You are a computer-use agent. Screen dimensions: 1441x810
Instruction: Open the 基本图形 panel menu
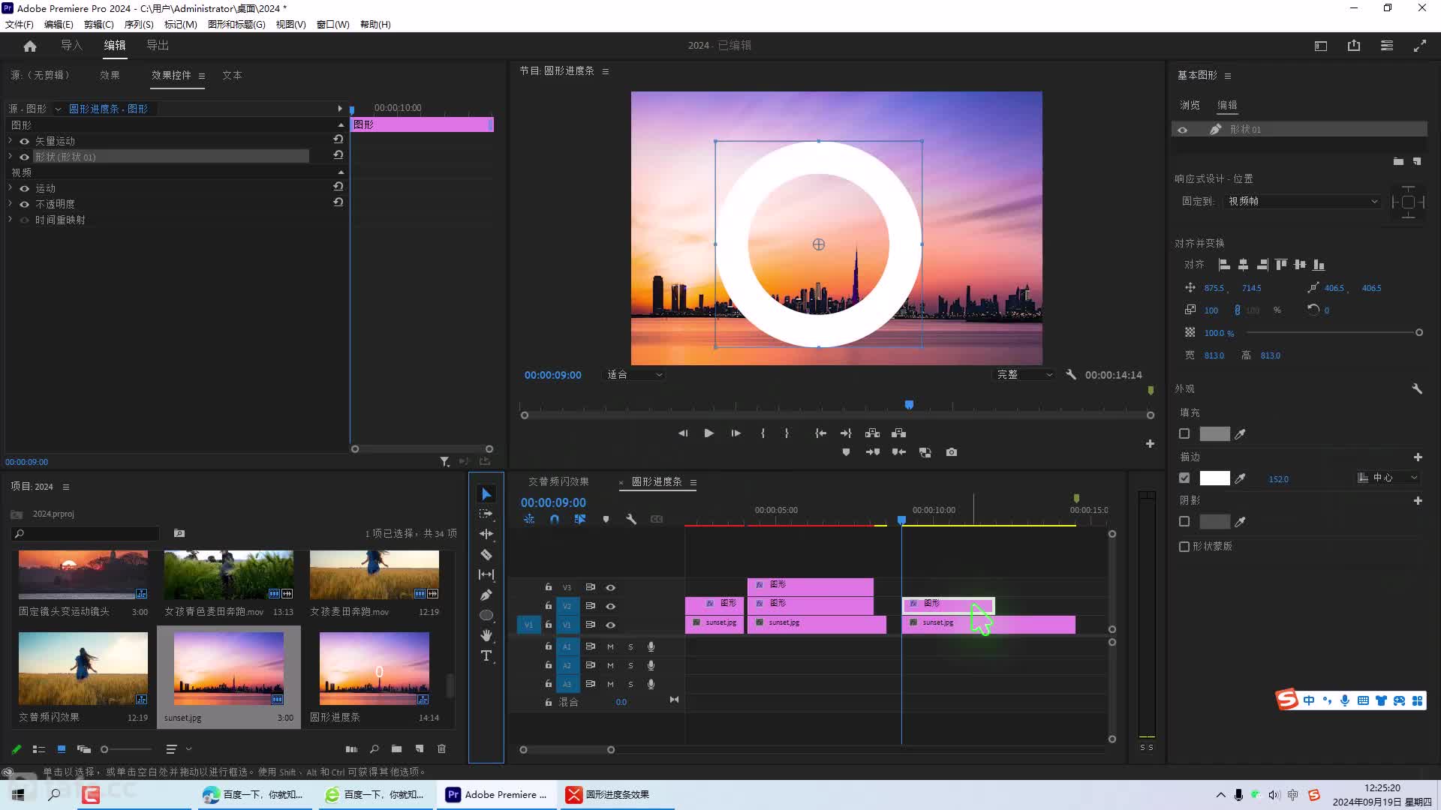coord(1228,76)
